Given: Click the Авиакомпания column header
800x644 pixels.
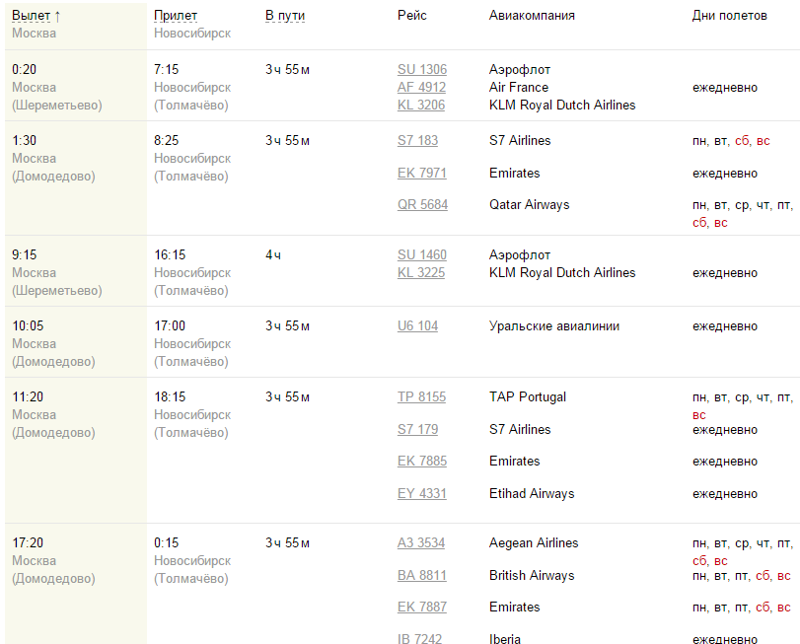Looking at the screenshot, I should pos(532,16).
